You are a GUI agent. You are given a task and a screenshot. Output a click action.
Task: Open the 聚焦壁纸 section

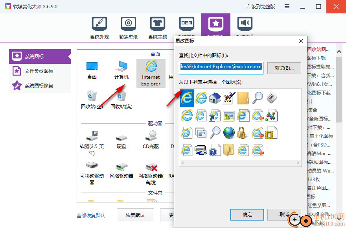point(129,28)
